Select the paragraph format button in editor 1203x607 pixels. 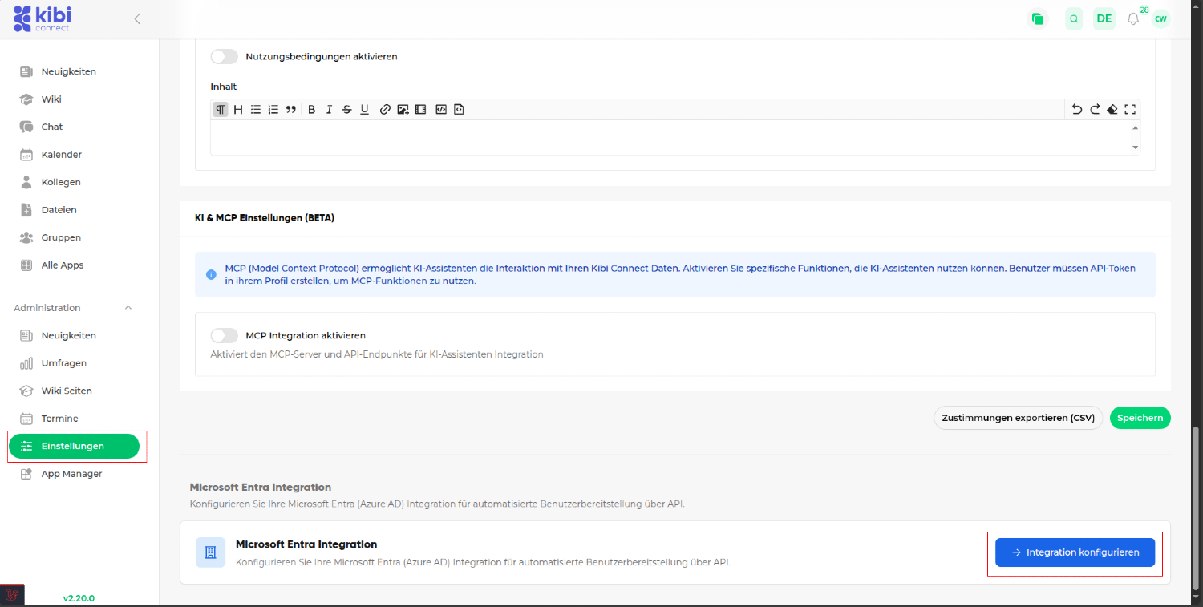tap(220, 110)
